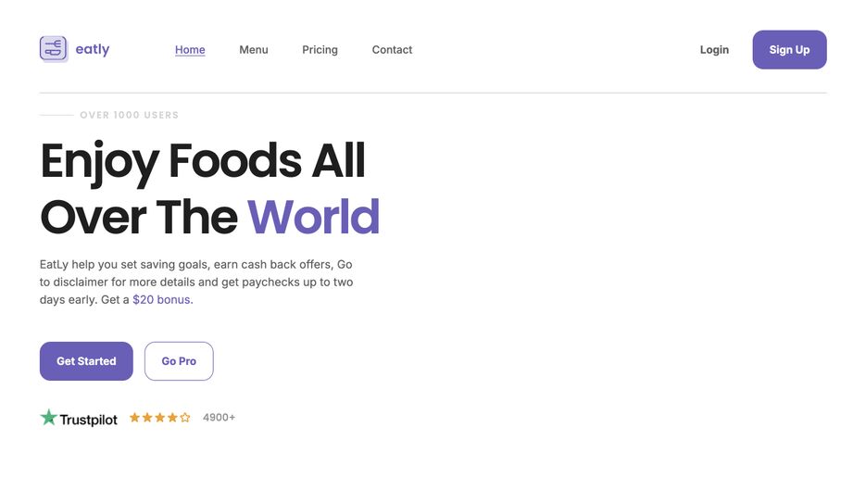Click the fourth orange rating star
Image resolution: width=866 pixels, height=477 pixels.
coord(172,418)
